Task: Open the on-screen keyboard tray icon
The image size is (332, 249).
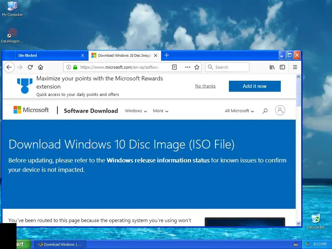Action: coord(296,244)
